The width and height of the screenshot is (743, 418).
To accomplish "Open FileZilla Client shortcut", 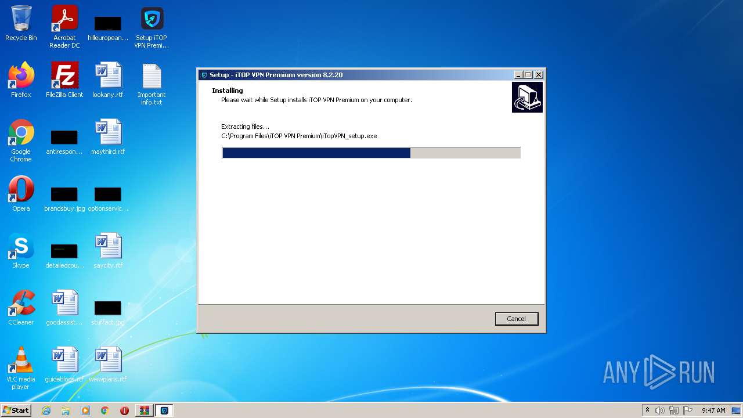I will pyautogui.click(x=64, y=80).
